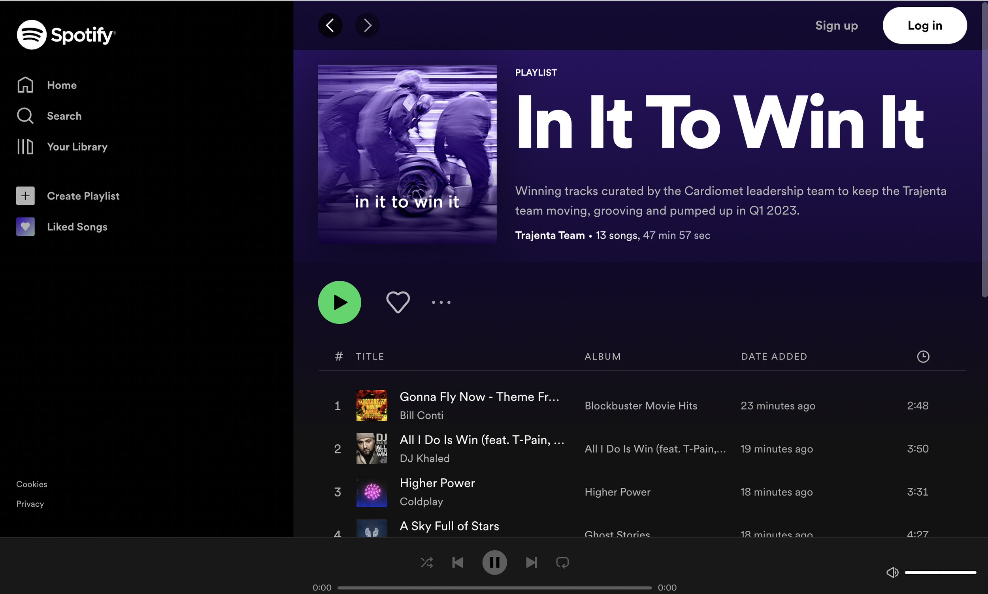Toggle shuffle playback
Image resolution: width=988 pixels, height=594 pixels.
pyautogui.click(x=427, y=562)
